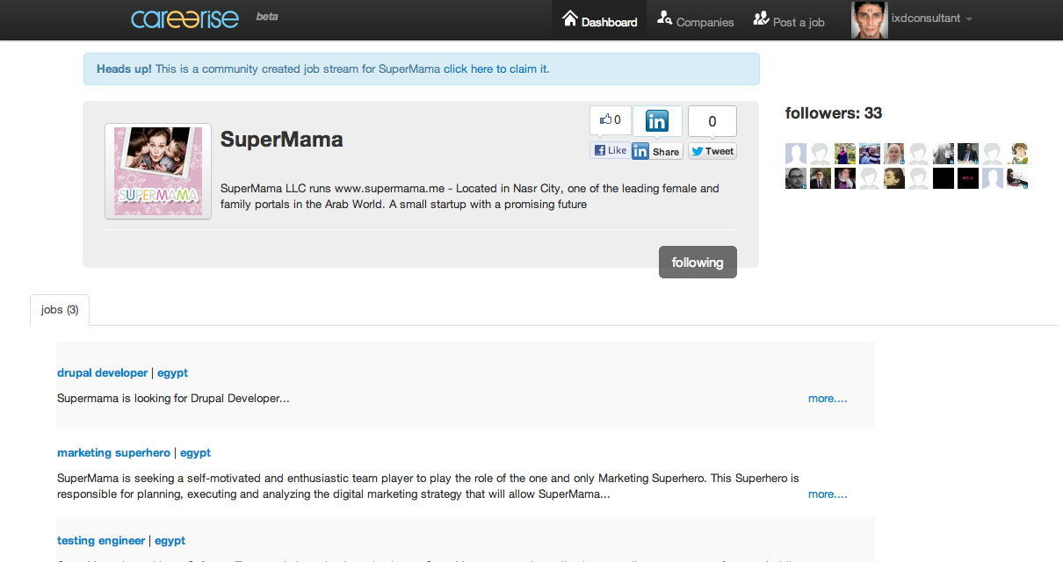The height and width of the screenshot is (562, 1063).
Task: Toggle the following button
Action: click(x=697, y=263)
